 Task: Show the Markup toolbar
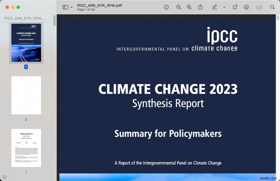coord(246,7)
